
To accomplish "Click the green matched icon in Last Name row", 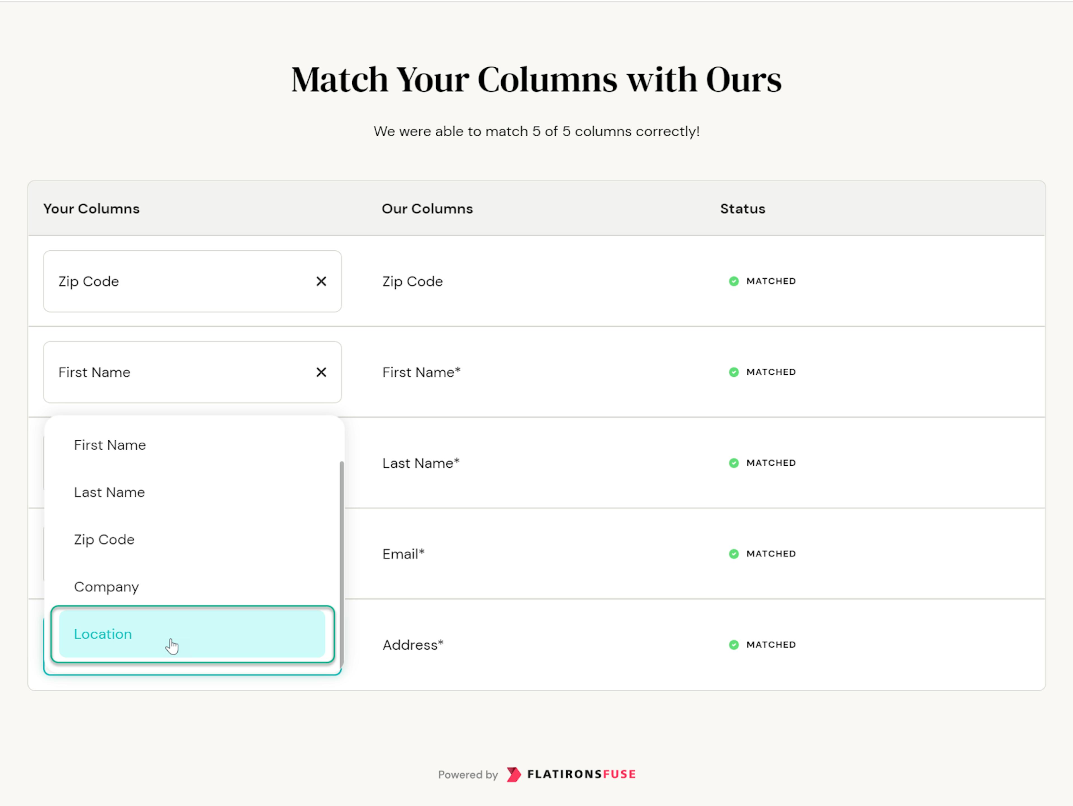I will click(x=733, y=463).
